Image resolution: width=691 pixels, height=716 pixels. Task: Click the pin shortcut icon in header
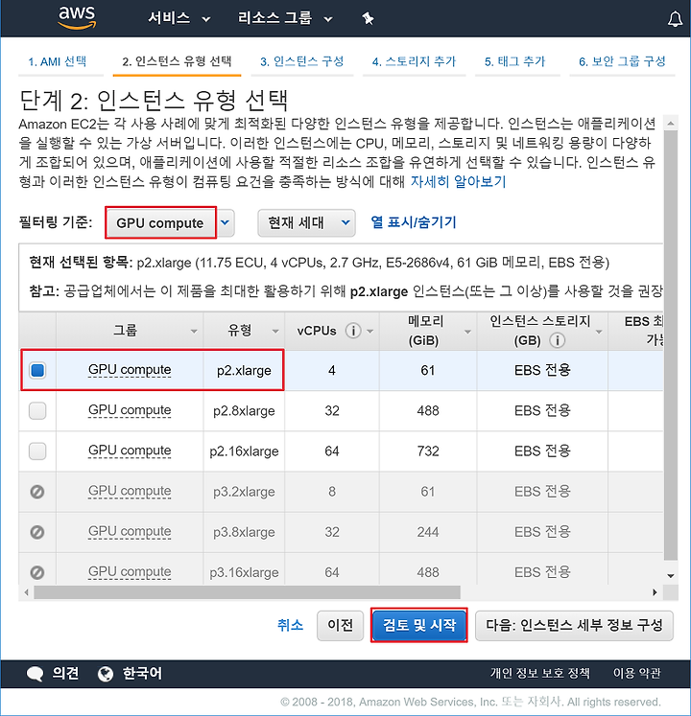click(x=368, y=19)
